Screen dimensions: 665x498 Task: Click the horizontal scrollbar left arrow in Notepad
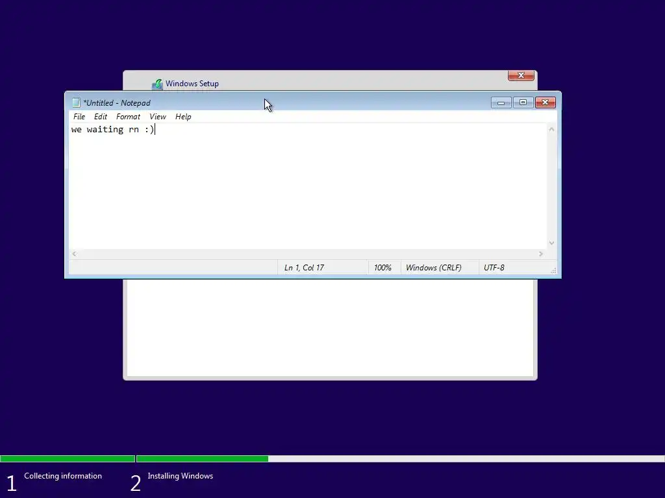pyautogui.click(x=74, y=254)
